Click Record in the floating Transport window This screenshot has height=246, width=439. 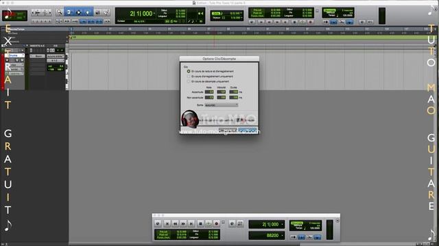tap(217, 223)
